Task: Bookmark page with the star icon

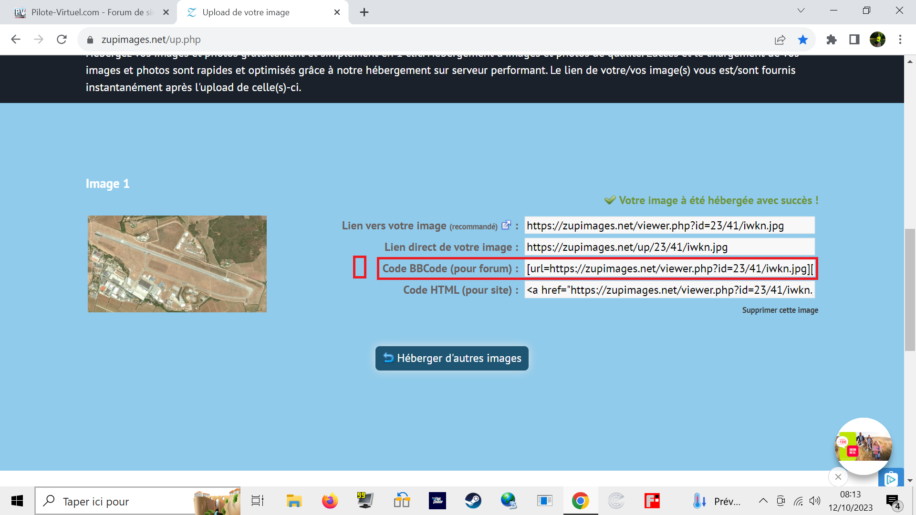Action: [803, 40]
